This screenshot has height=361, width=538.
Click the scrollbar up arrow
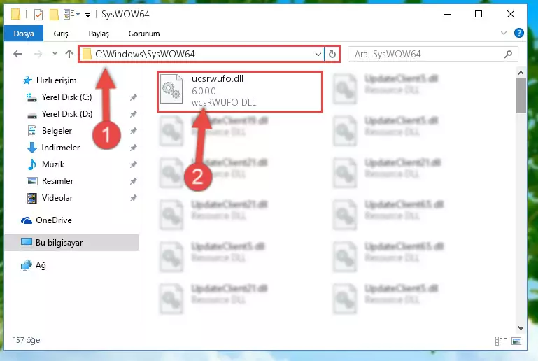point(521,73)
